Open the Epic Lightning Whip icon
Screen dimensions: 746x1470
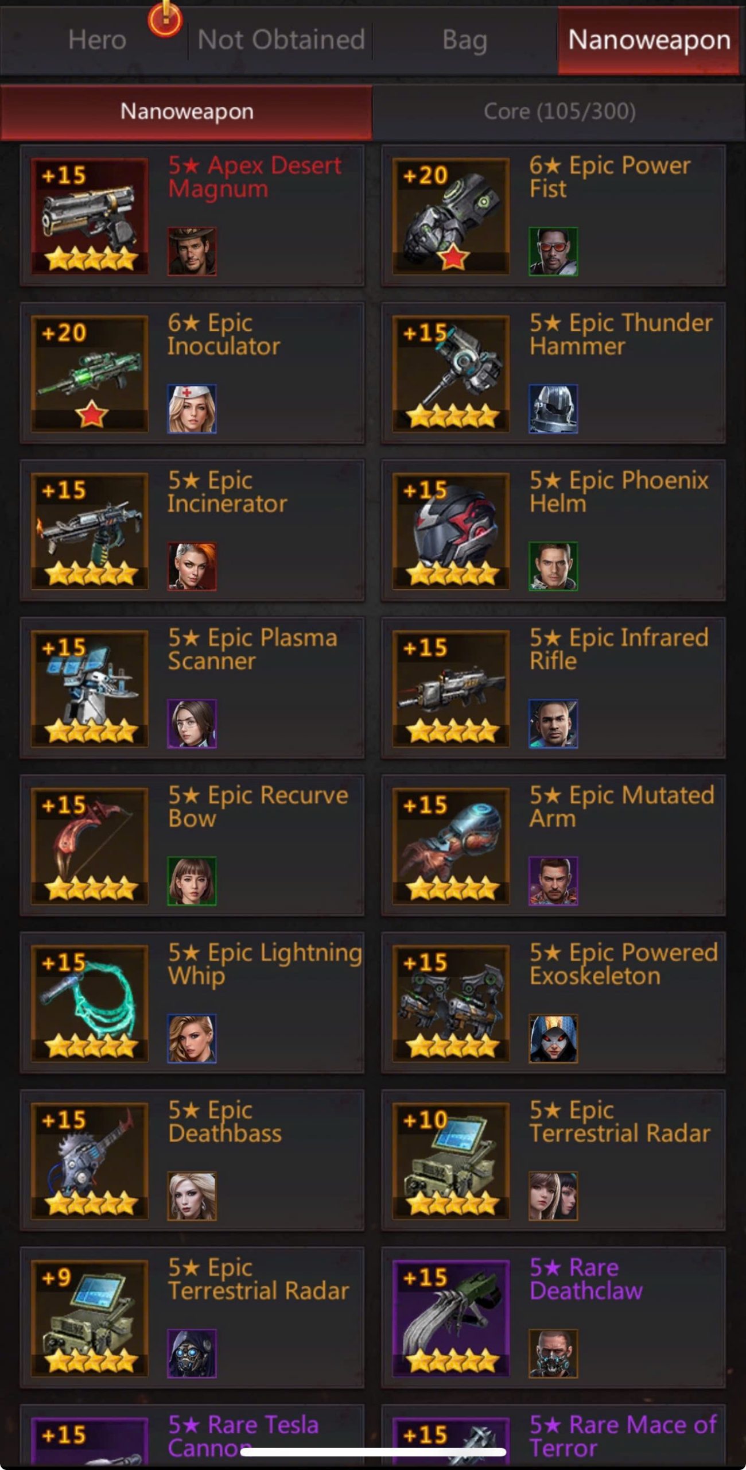coord(90,1003)
